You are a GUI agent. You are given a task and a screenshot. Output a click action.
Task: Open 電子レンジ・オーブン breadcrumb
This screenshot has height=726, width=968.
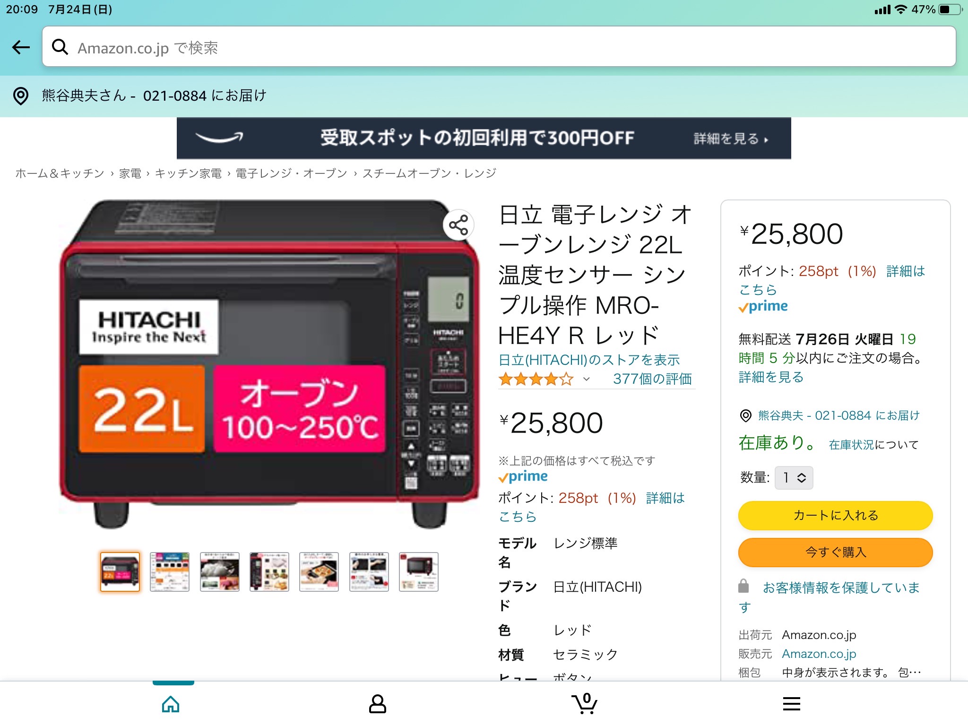[291, 173]
